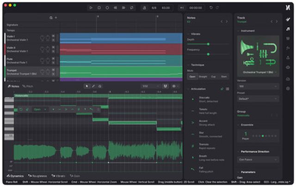Collapse the Technique section
Screen dimensions: 296x187
point(188,65)
